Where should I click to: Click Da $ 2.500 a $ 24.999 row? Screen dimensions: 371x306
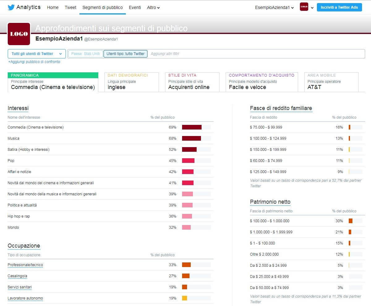307,266
